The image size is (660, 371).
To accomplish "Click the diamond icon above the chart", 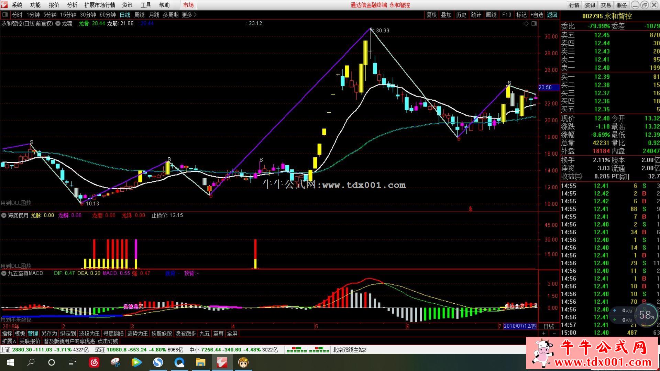I will point(526,23).
